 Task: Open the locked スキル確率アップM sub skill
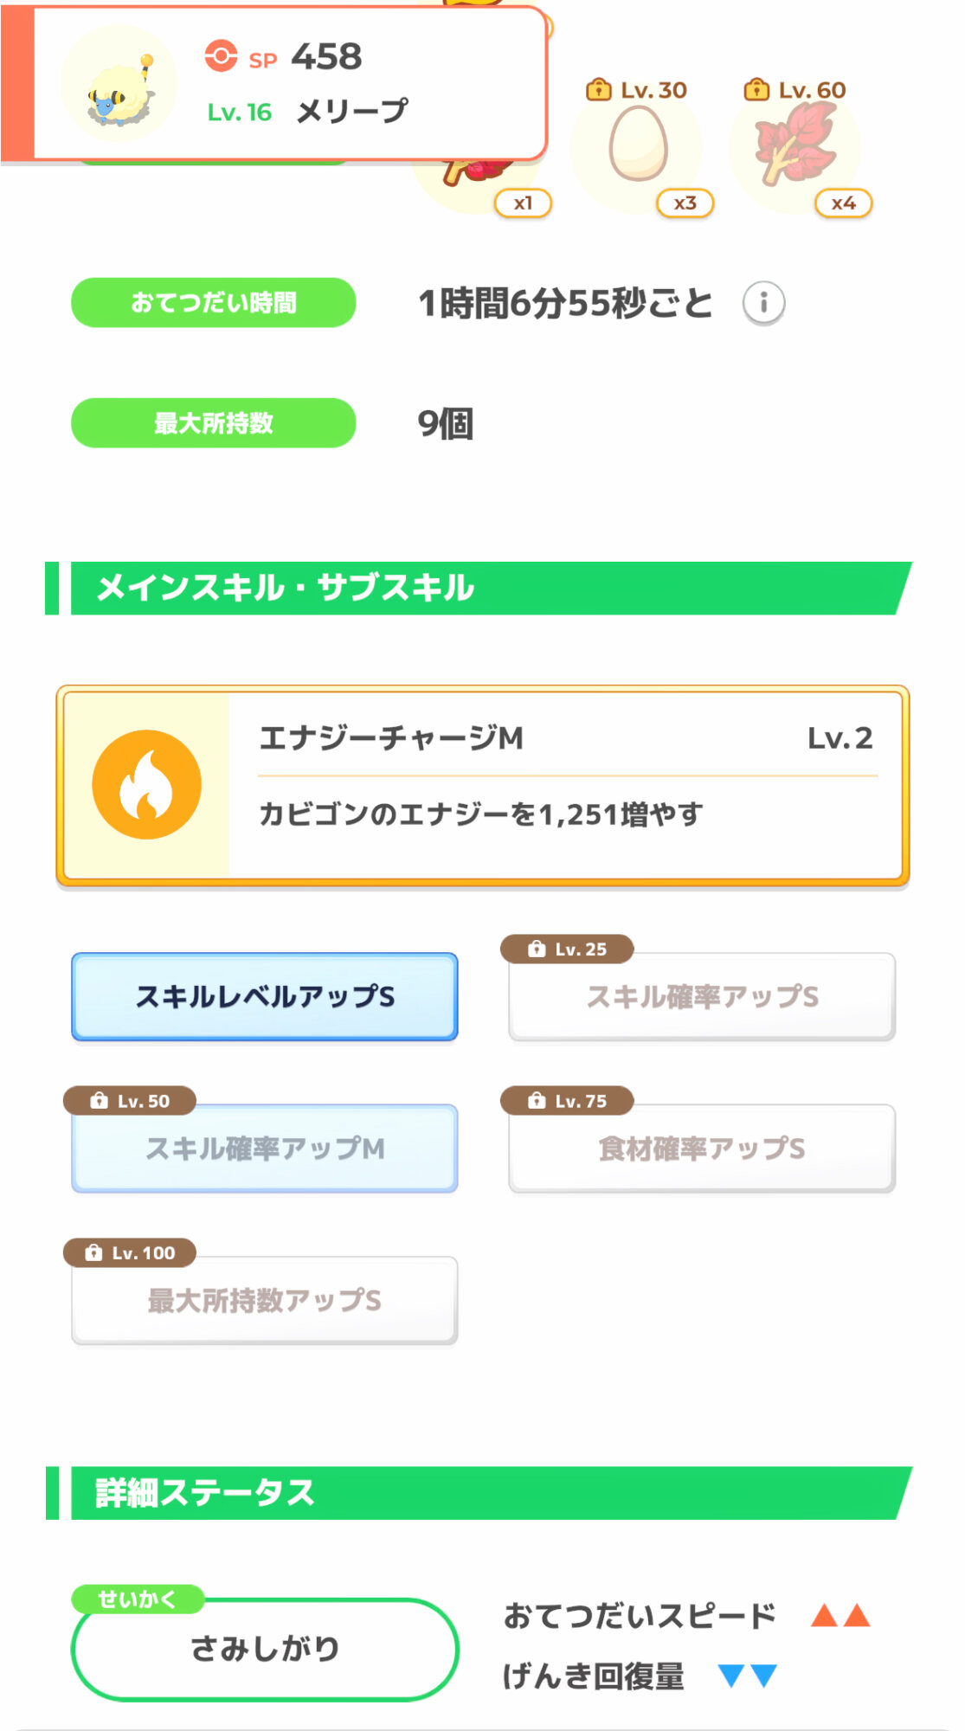pos(265,1149)
